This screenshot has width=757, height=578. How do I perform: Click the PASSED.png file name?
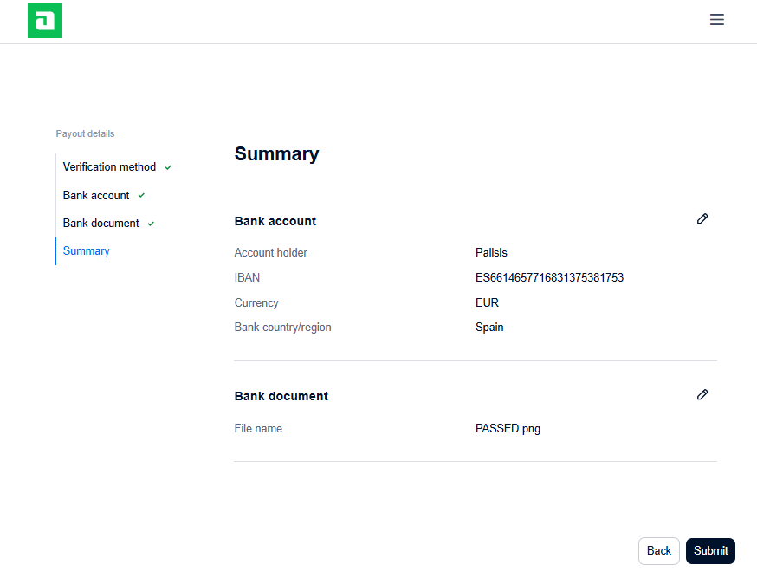(x=508, y=429)
